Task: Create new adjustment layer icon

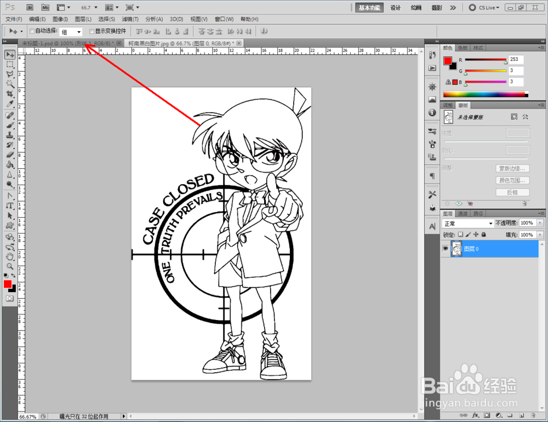Action: tap(499, 415)
